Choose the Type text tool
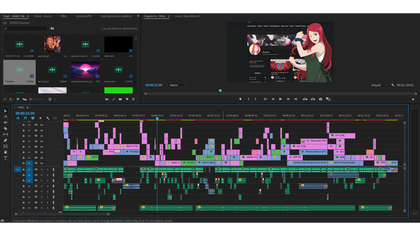Screen dimensions: 420x236 6,158
